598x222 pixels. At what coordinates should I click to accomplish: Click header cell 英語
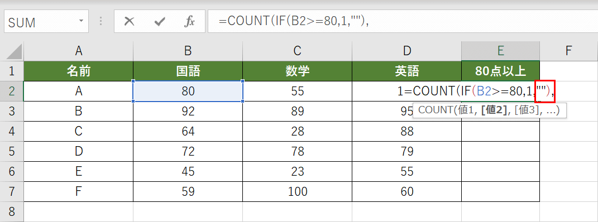pyautogui.click(x=407, y=71)
